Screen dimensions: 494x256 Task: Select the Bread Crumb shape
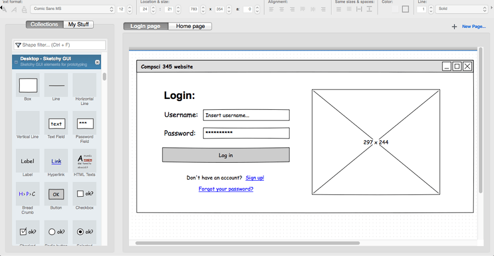click(27, 194)
